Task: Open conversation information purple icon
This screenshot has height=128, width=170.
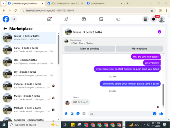Action: pos(159,32)
